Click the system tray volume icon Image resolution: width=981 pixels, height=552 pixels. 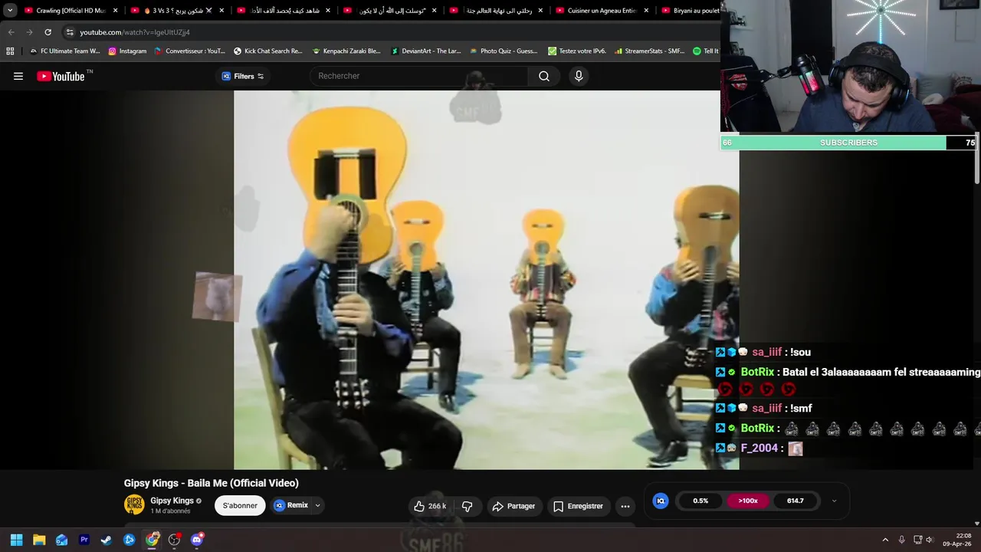(x=930, y=540)
